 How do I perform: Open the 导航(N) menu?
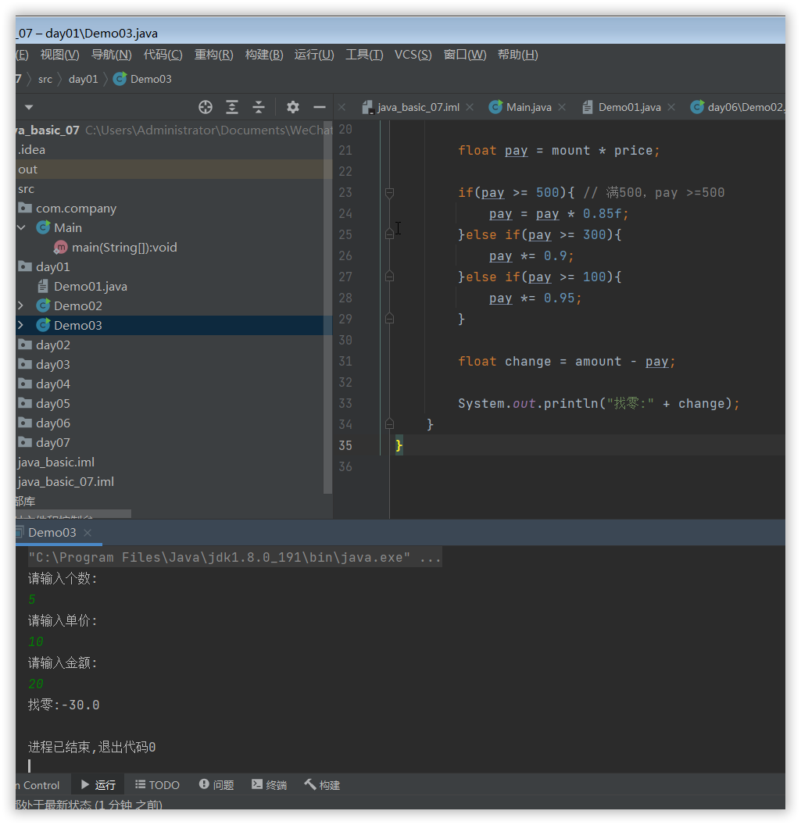[x=111, y=55]
